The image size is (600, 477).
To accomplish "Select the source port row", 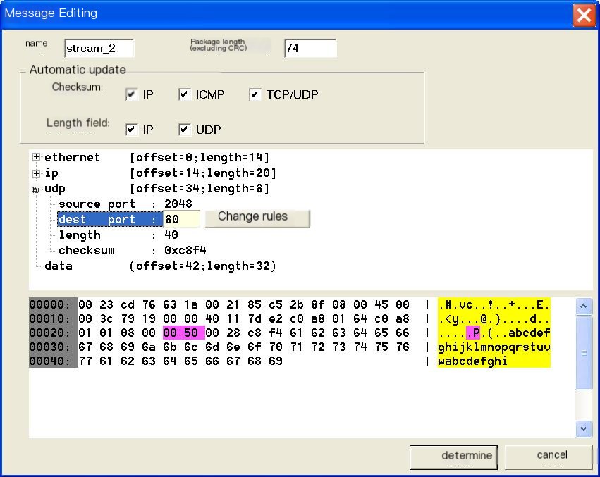I will pyautogui.click(x=125, y=204).
